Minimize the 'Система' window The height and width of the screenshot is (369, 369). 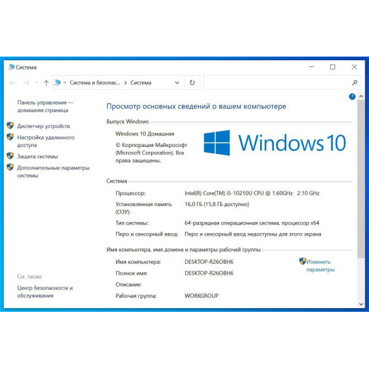tap(311, 67)
